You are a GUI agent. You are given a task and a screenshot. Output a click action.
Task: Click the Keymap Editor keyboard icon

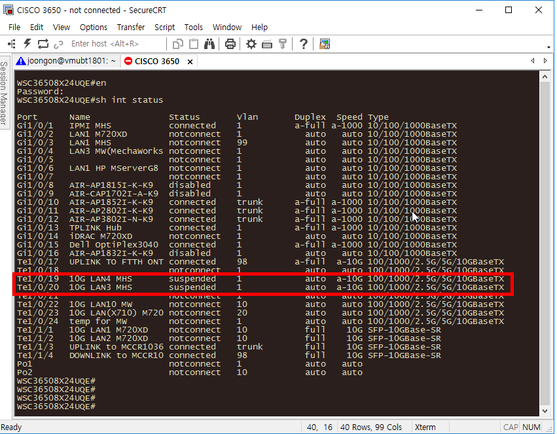(x=267, y=44)
